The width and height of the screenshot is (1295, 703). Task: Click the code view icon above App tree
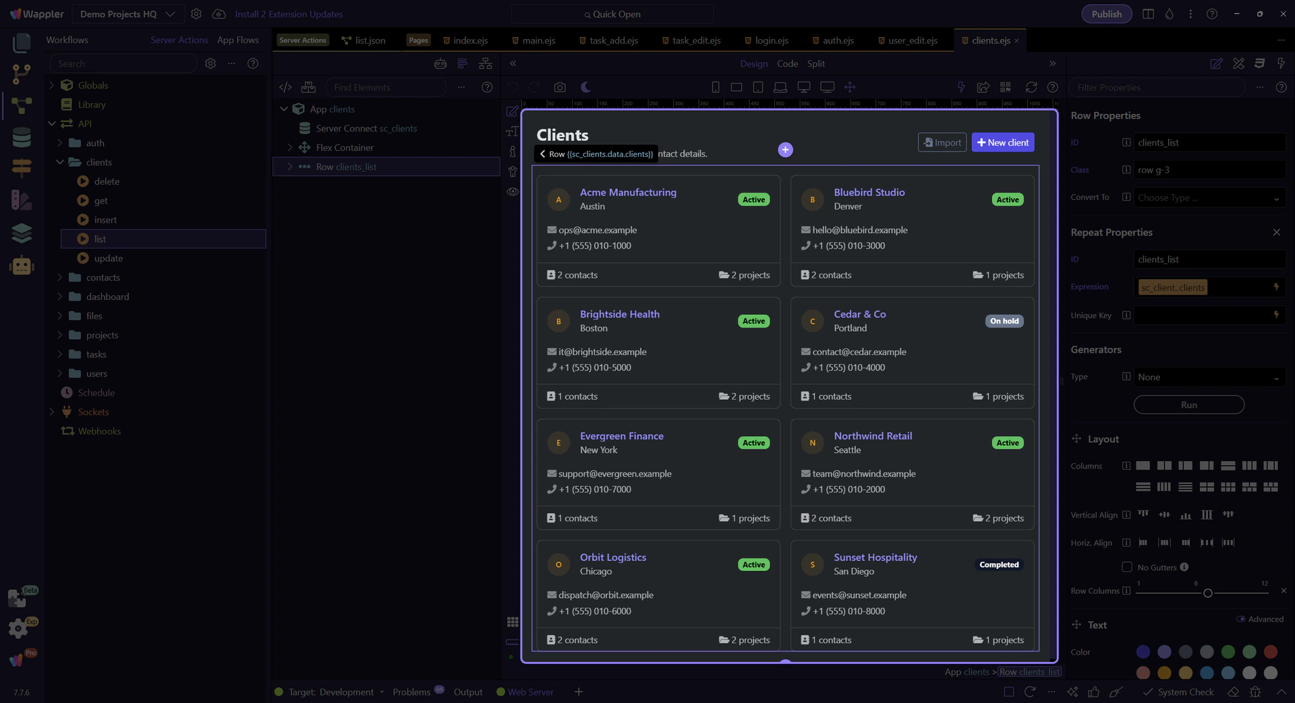285,88
